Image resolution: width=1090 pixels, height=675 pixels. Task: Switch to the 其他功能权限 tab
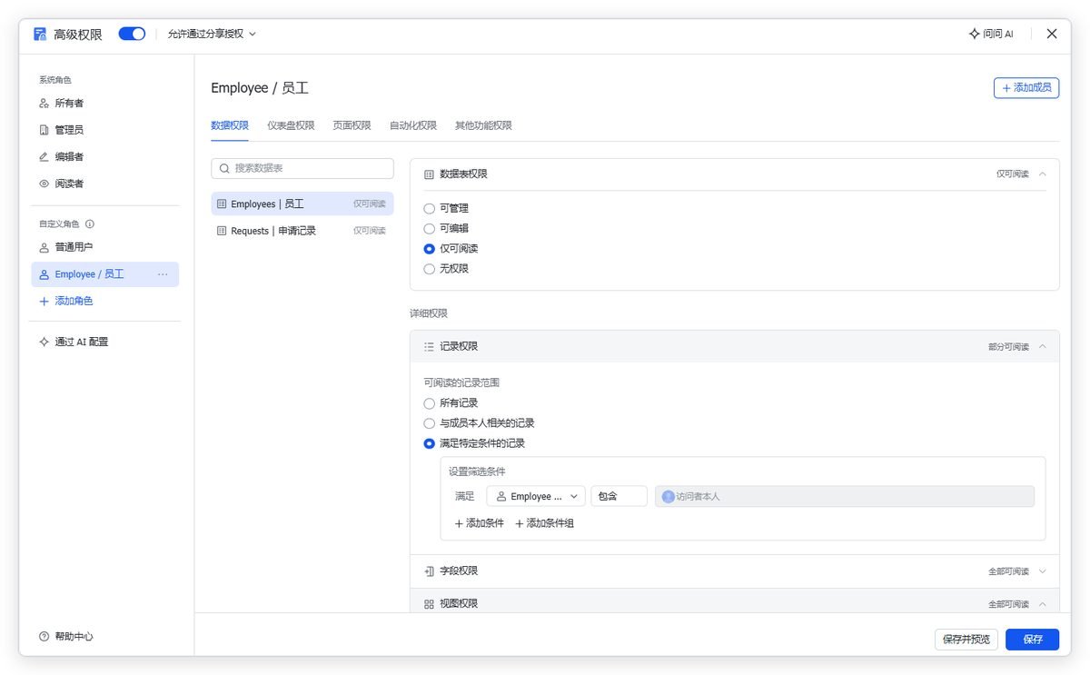[483, 125]
